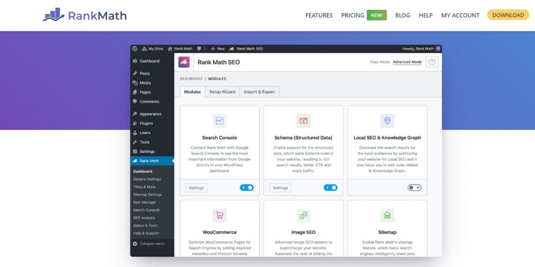Click the 'MODULES' breadcrumb text

pyautogui.click(x=217, y=79)
